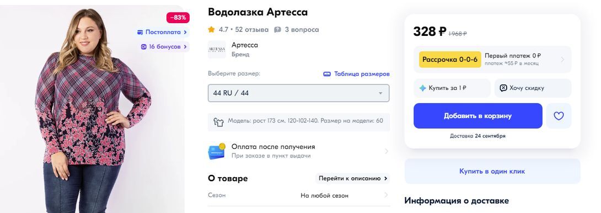Click the payment cards icon
The width and height of the screenshot is (601, 213).
[217, 151]
